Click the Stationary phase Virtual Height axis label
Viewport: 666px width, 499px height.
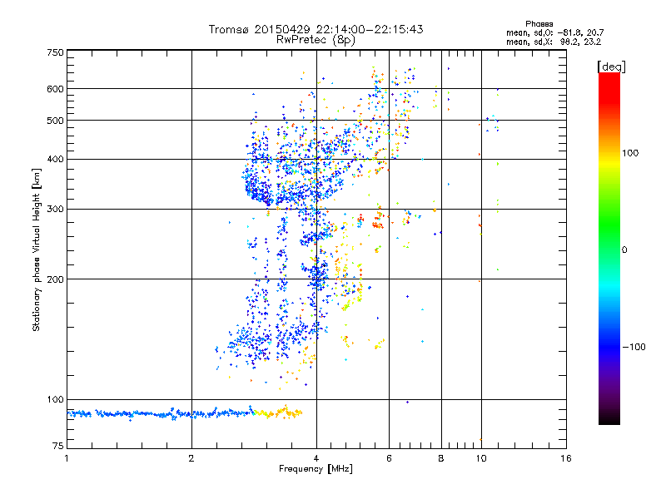point(37,249)
